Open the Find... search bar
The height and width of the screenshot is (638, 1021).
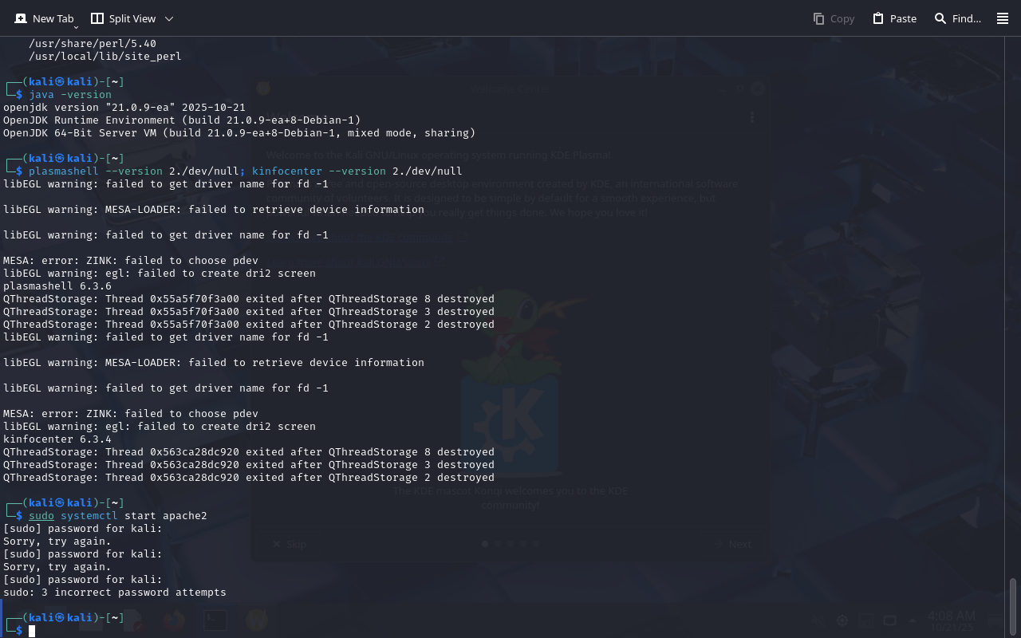point(957,18)
